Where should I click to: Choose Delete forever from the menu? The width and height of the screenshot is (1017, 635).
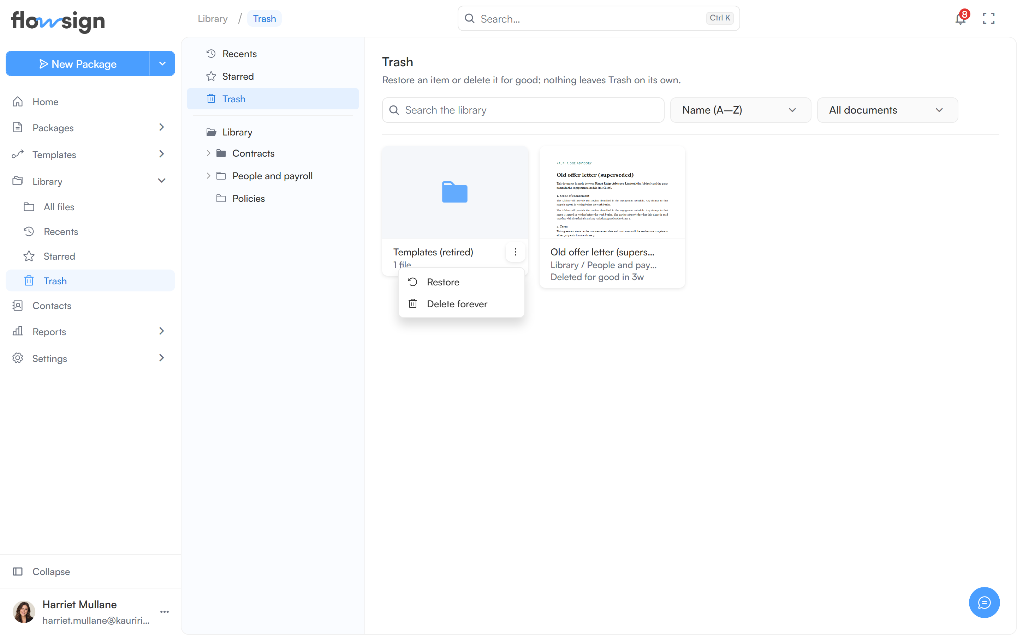[x=461, y=304]
